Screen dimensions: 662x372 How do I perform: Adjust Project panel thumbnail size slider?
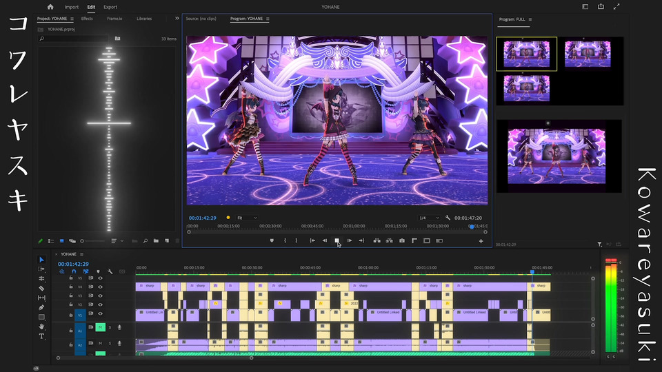coord(92,241)
